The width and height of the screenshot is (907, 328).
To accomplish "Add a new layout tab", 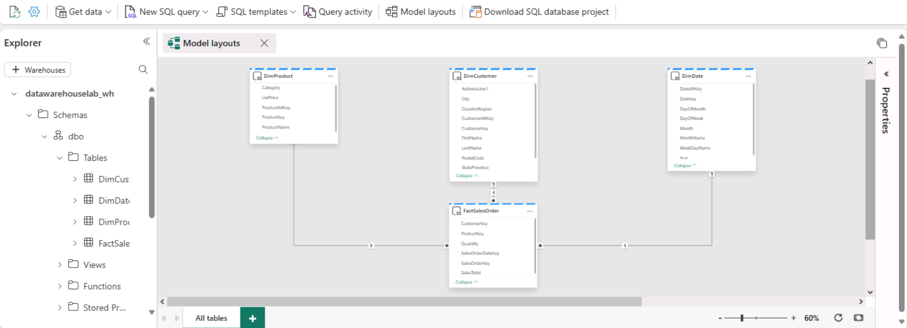I will [x=253, y=318].
